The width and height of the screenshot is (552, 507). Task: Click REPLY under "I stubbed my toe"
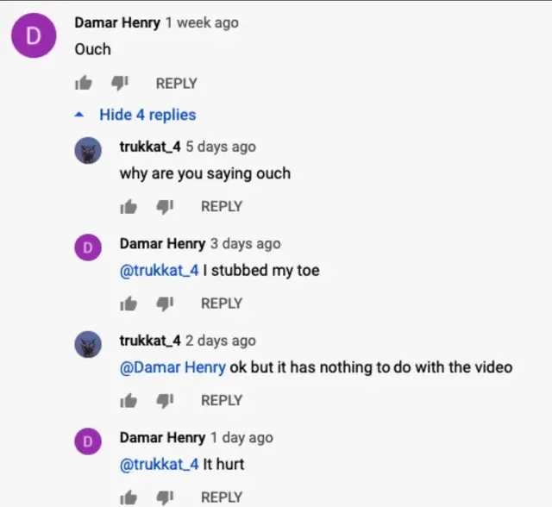point(222,304)
